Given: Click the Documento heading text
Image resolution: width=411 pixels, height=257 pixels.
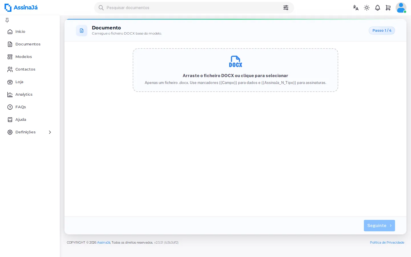Looking at the screenshot, I should 106,28.
